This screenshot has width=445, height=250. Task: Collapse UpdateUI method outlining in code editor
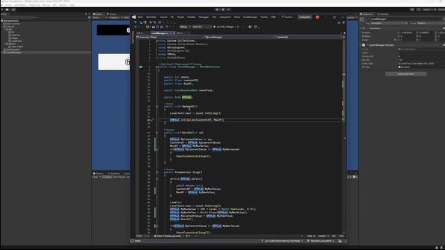156,106
